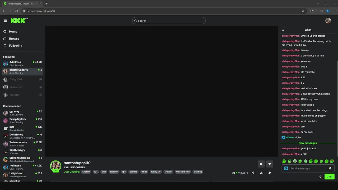Screen dimensions: 338x190
Task: Open offline channel oblivionsw
Action: [22, 87]
